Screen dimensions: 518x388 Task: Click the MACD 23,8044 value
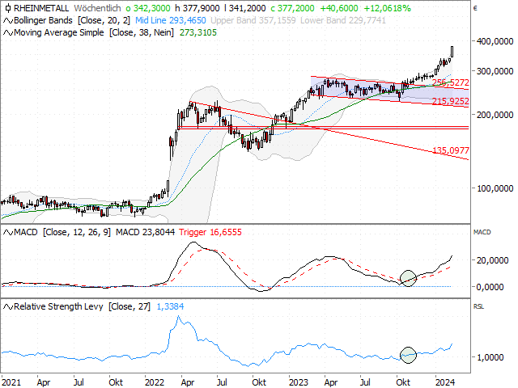pyautogui.click(x=145, y=232)
